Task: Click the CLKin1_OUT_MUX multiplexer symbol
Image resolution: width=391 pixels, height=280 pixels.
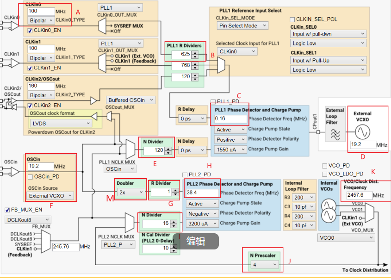Action: (102, 63)
